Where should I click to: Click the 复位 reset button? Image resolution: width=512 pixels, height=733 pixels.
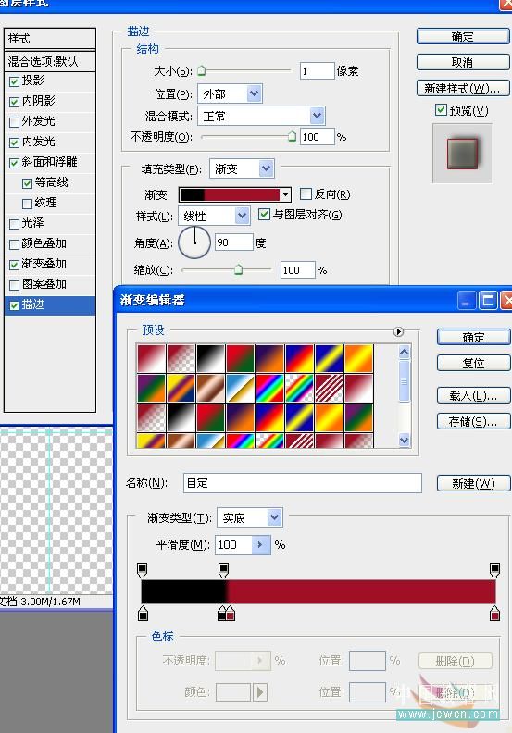[x=473, y=363]
